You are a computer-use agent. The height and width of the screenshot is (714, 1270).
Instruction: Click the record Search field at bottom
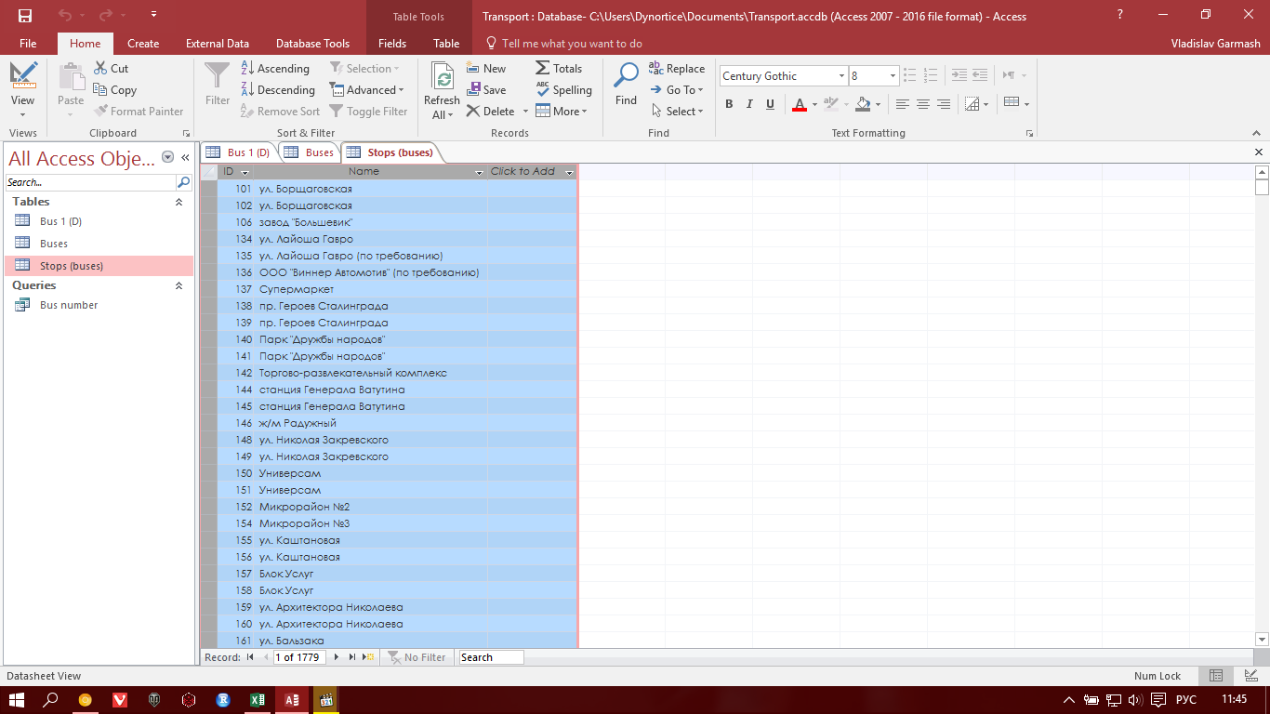coord(491,657)
